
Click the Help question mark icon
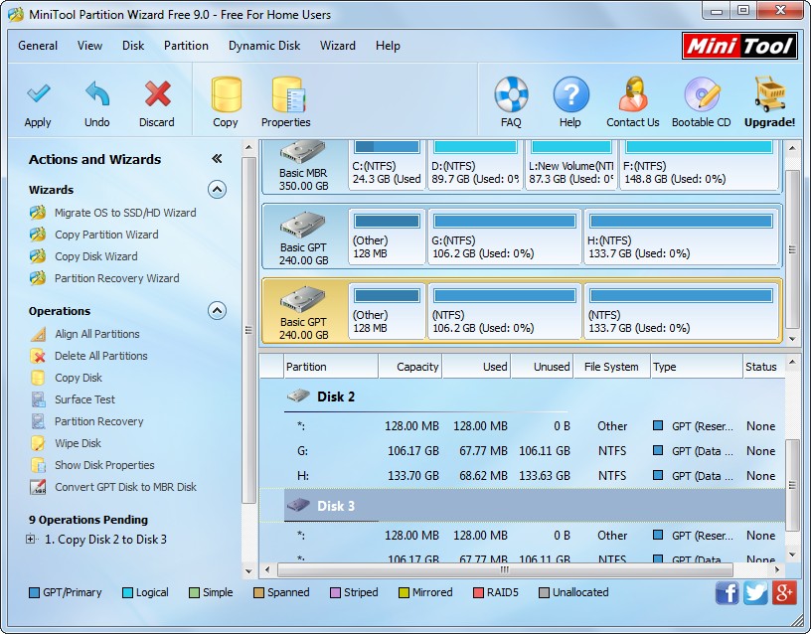click(x=570, y=94)
